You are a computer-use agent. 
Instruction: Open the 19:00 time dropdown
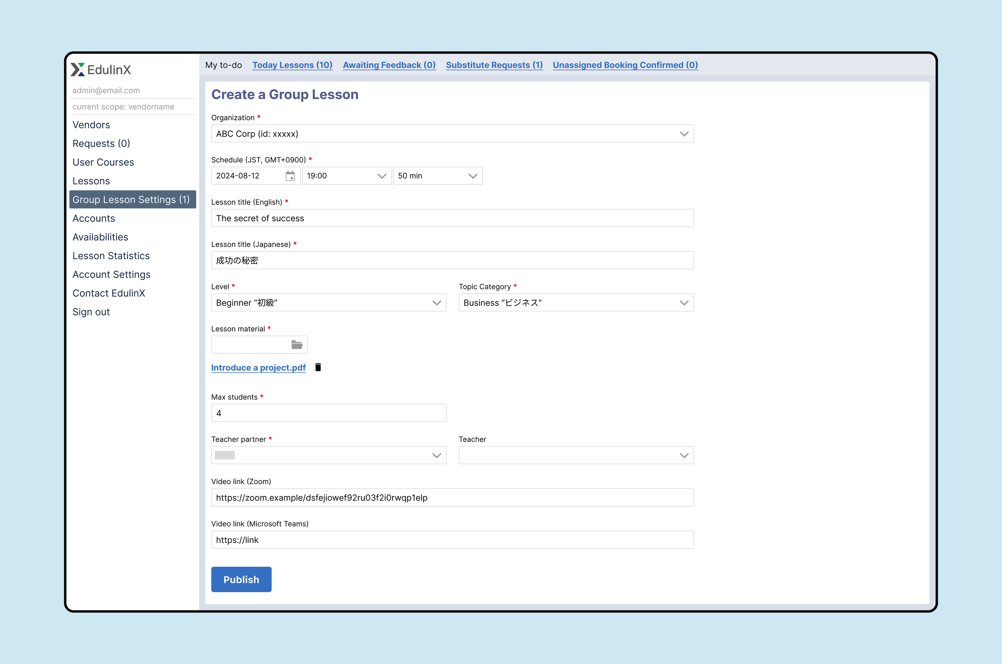(x=346, y=176)
